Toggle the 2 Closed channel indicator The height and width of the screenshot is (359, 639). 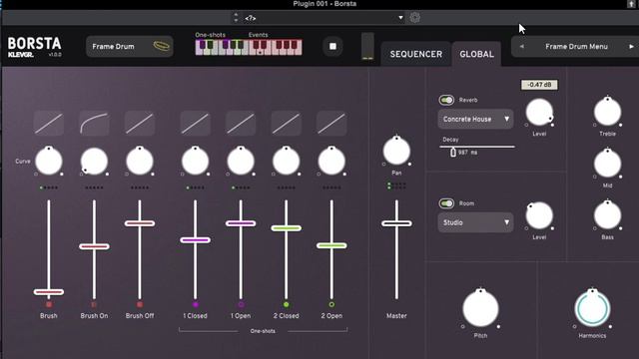click(287, 304)
